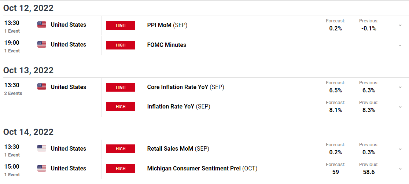Screen dimensions: 409x184
Task: Expand the PPI MoM event details chevron
Action: tap(400, 25)
